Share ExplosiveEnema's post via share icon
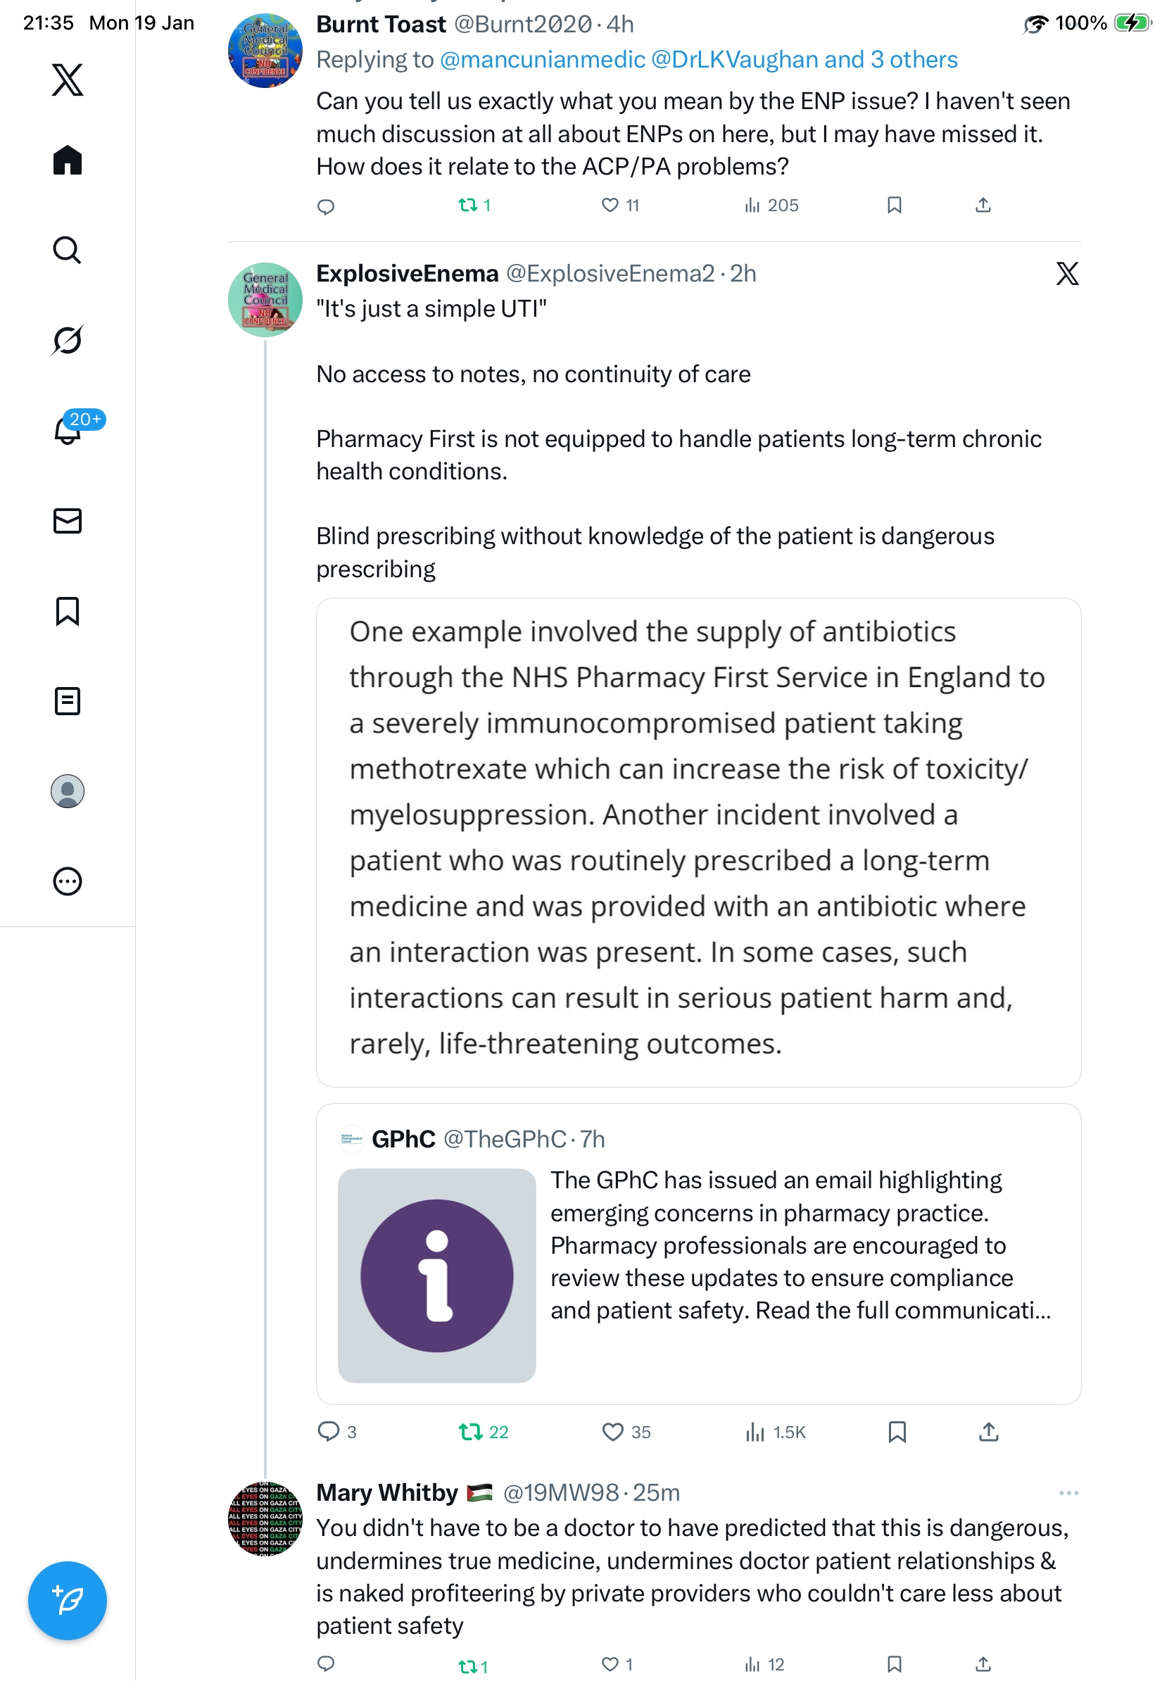Viewport: 1174px width, 1681px height. (988, 1431)
